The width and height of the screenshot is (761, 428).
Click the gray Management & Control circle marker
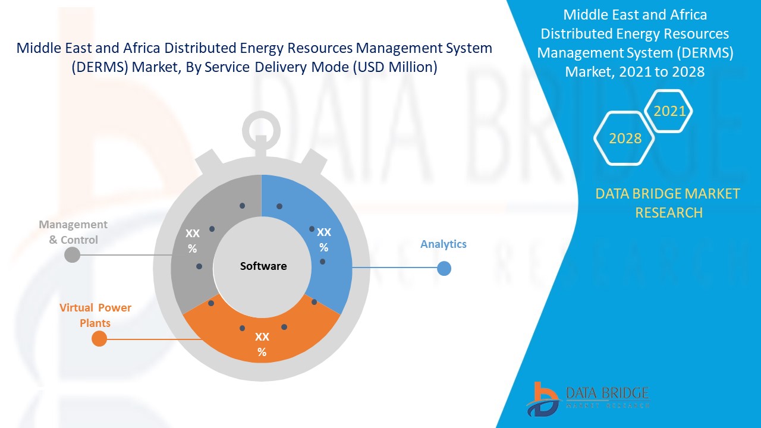[72, 255]
